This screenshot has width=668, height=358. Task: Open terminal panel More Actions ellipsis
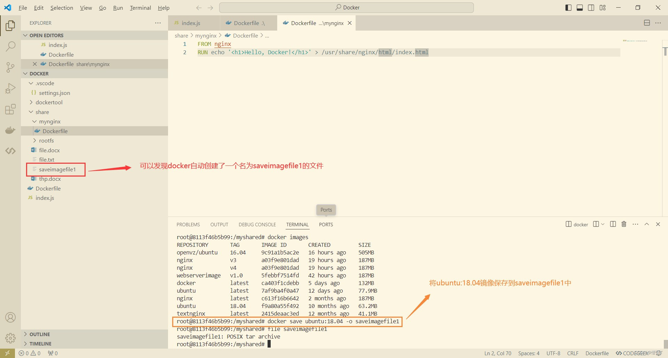pos(635,224)
